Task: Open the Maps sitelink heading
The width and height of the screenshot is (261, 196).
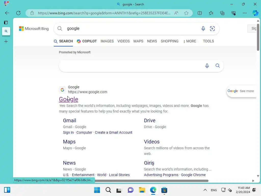Action: click(x=69, y=142)
